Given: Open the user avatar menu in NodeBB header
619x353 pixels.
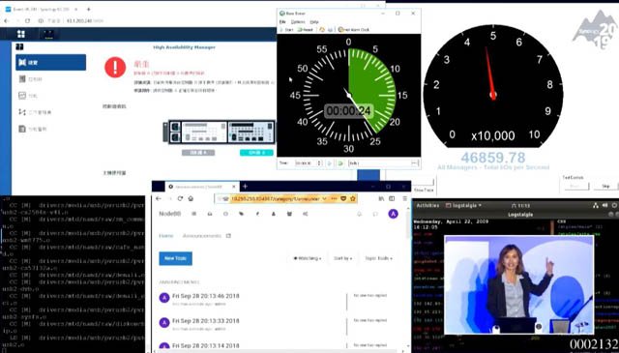Looking at the screenshot, I should (x=393, y=214).
